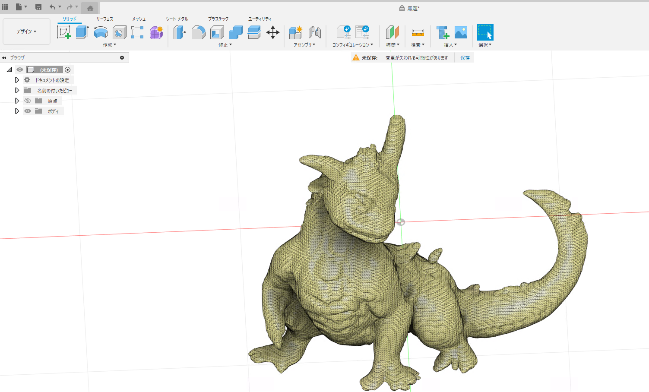Switch to the ソリッド tab
649x392 pixels.
pos(70,19)
